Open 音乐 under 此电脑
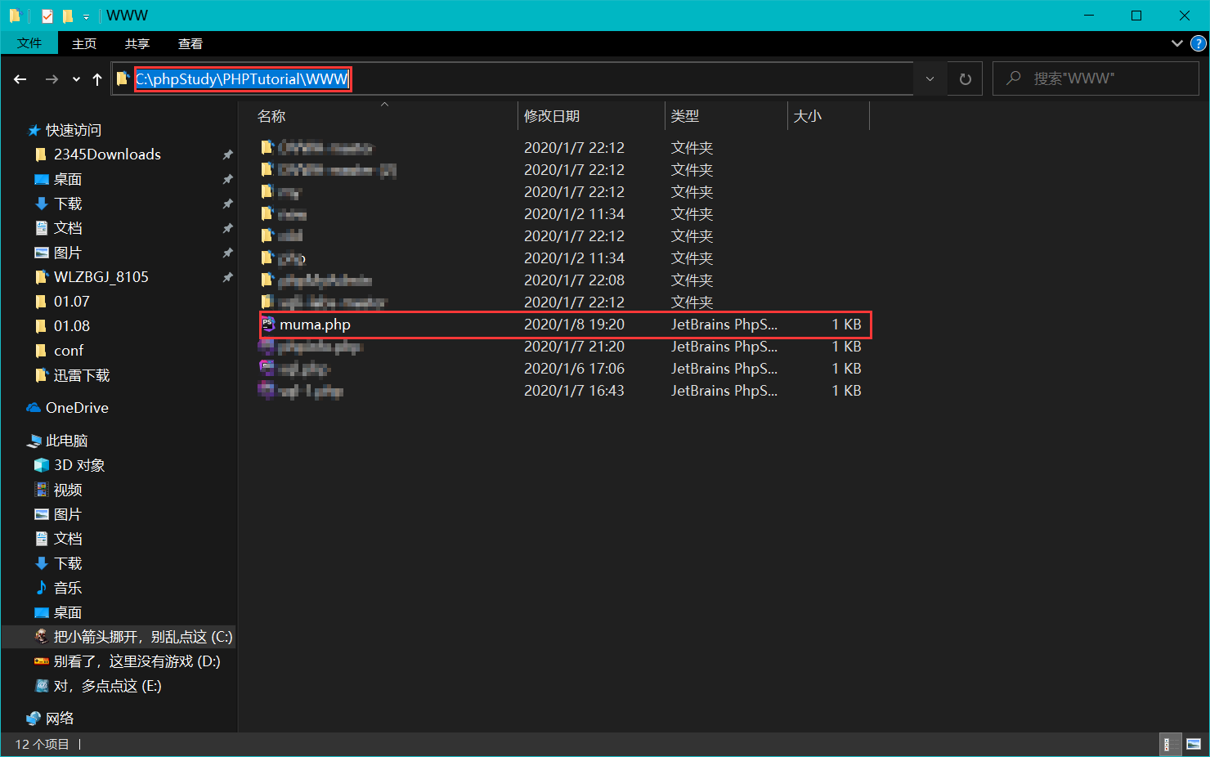This screenshot has height=757, width=1210. click(x=68, y=588)
